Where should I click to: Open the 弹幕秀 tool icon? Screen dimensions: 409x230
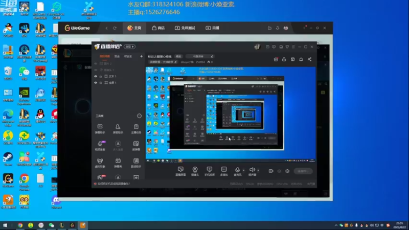click(x=118, y=163)
